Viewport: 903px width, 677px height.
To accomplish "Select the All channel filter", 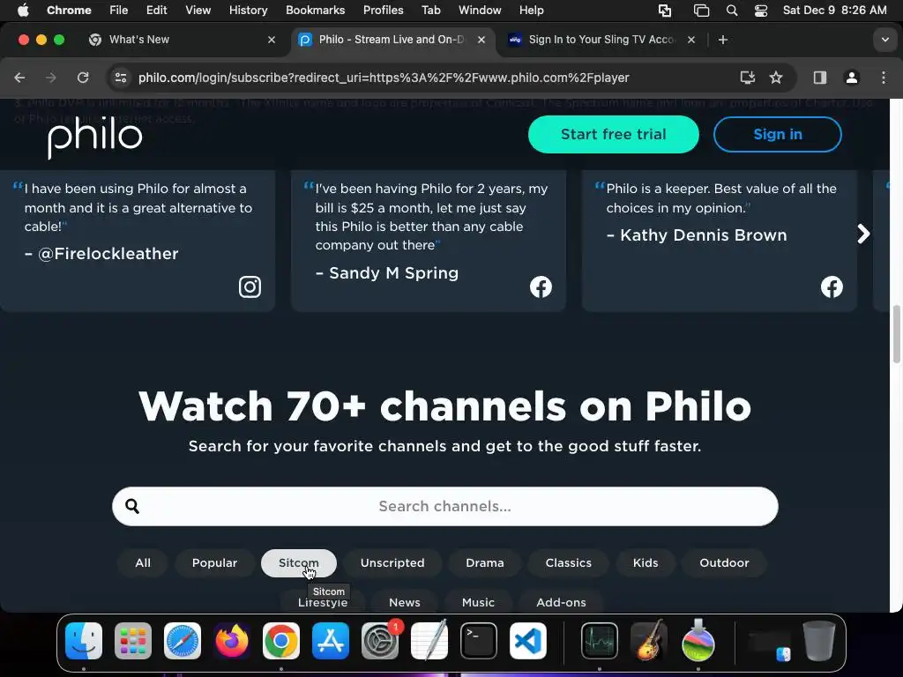I will click(143, 563).
